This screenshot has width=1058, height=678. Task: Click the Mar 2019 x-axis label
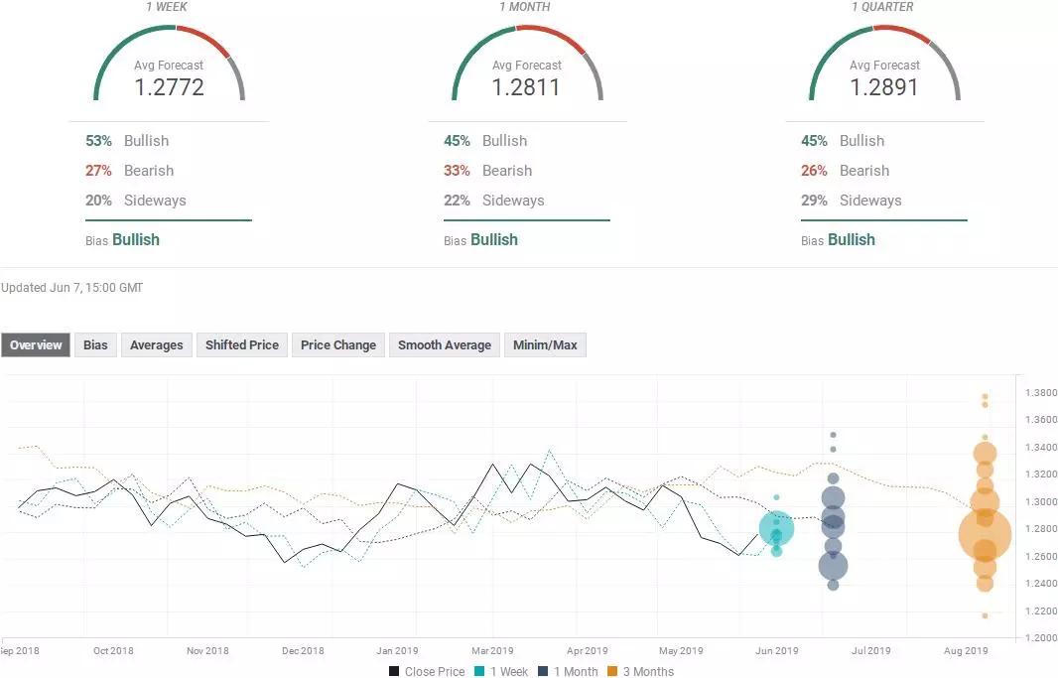(492, 651)
